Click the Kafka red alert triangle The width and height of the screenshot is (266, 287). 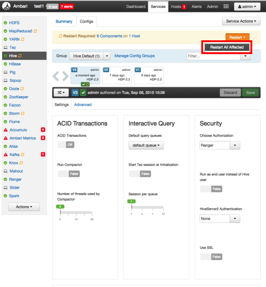click(x=6, y=155)
